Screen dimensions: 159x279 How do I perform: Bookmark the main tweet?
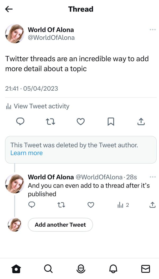111,122
